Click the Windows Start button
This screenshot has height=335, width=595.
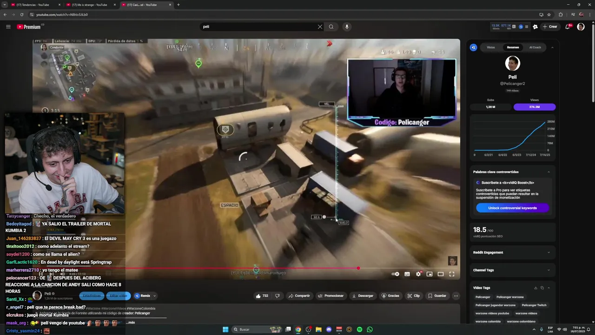tap(225, 329)
